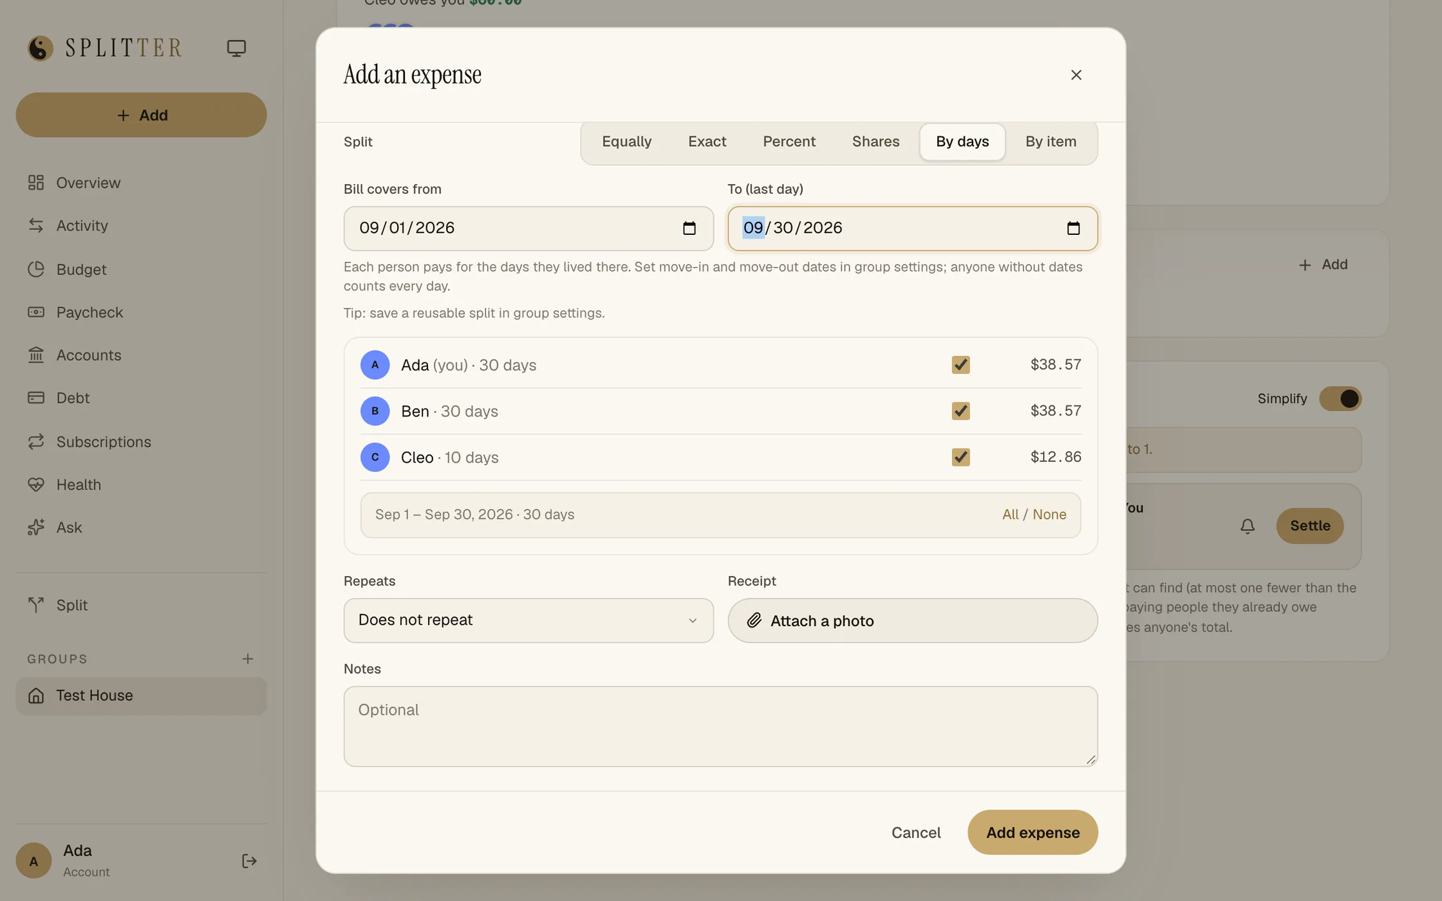Click the reminder bell icon beside Settle
1442x901 pixels.
click(x=1248, y=526)
